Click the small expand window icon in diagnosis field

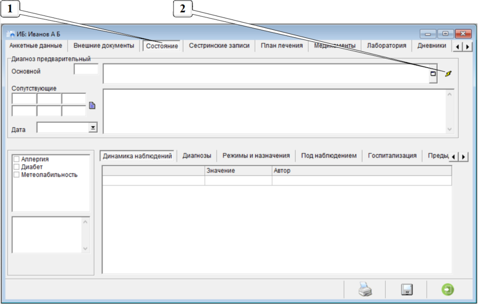433,74
